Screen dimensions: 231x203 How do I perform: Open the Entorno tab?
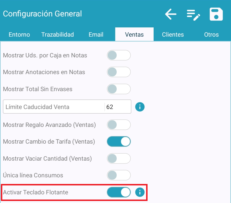19,35
